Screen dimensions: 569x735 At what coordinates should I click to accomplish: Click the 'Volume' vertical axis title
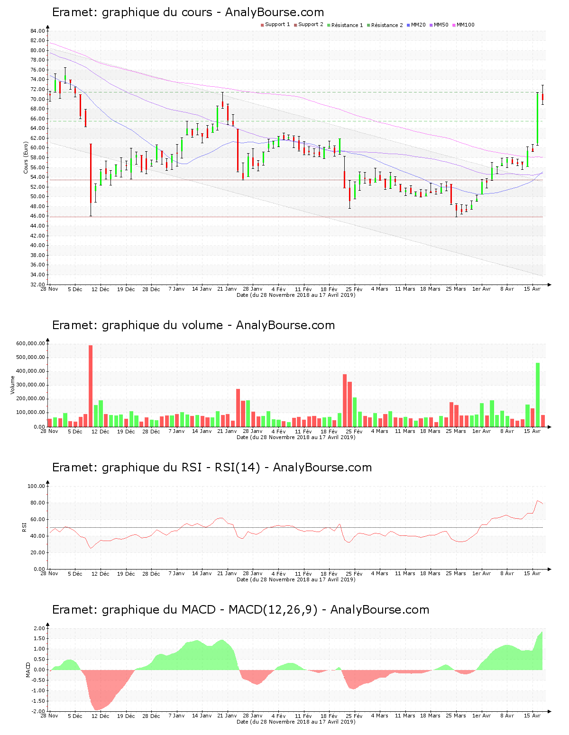(x=12, y=385)
